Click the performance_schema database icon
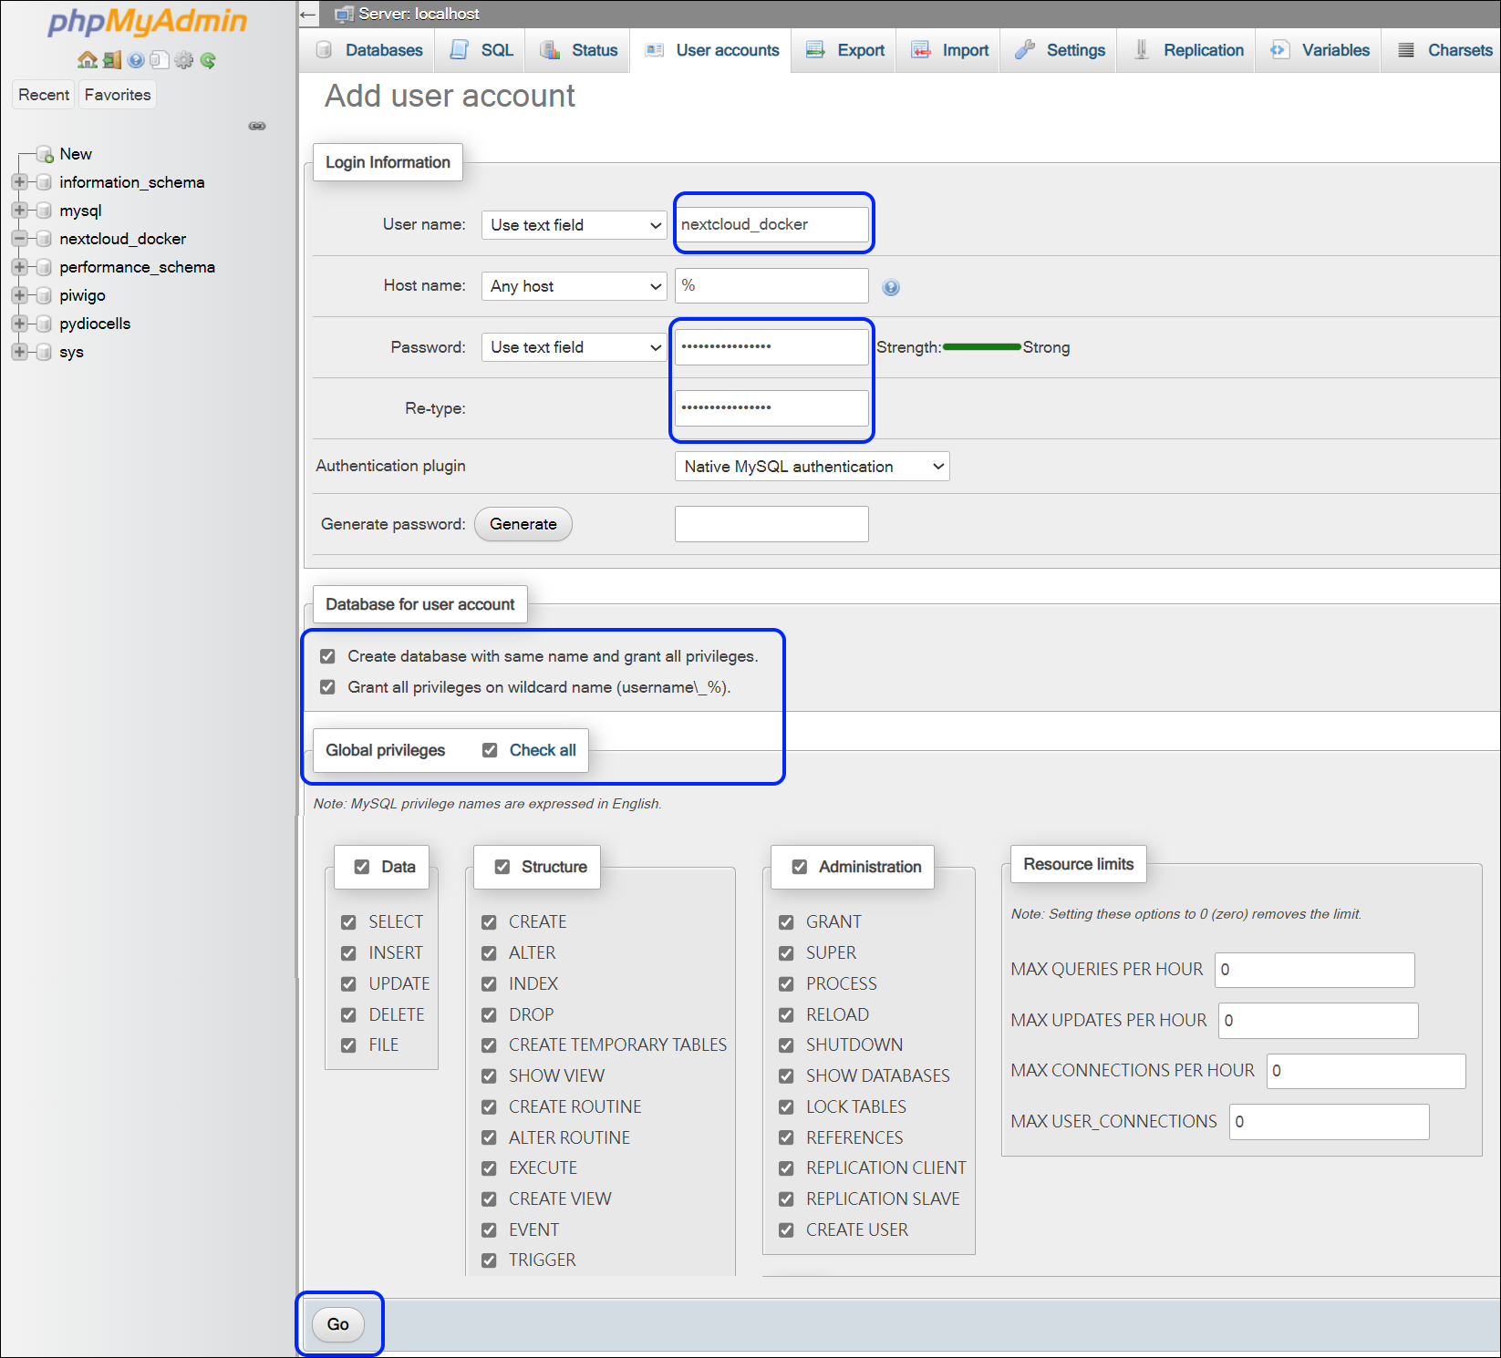This screenshot has height=1358, width=1501. pos(43,267)
